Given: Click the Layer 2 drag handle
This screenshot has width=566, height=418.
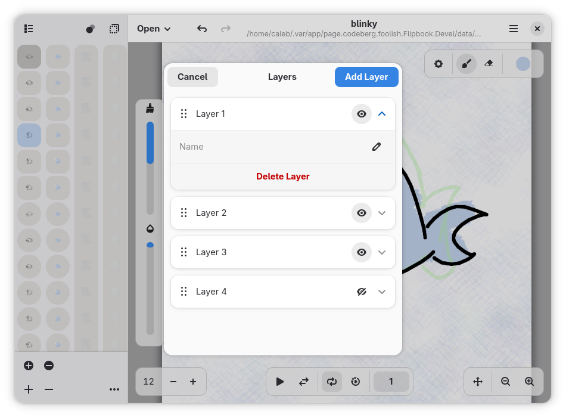Looking at the screenshot, I should pos(184,213).
